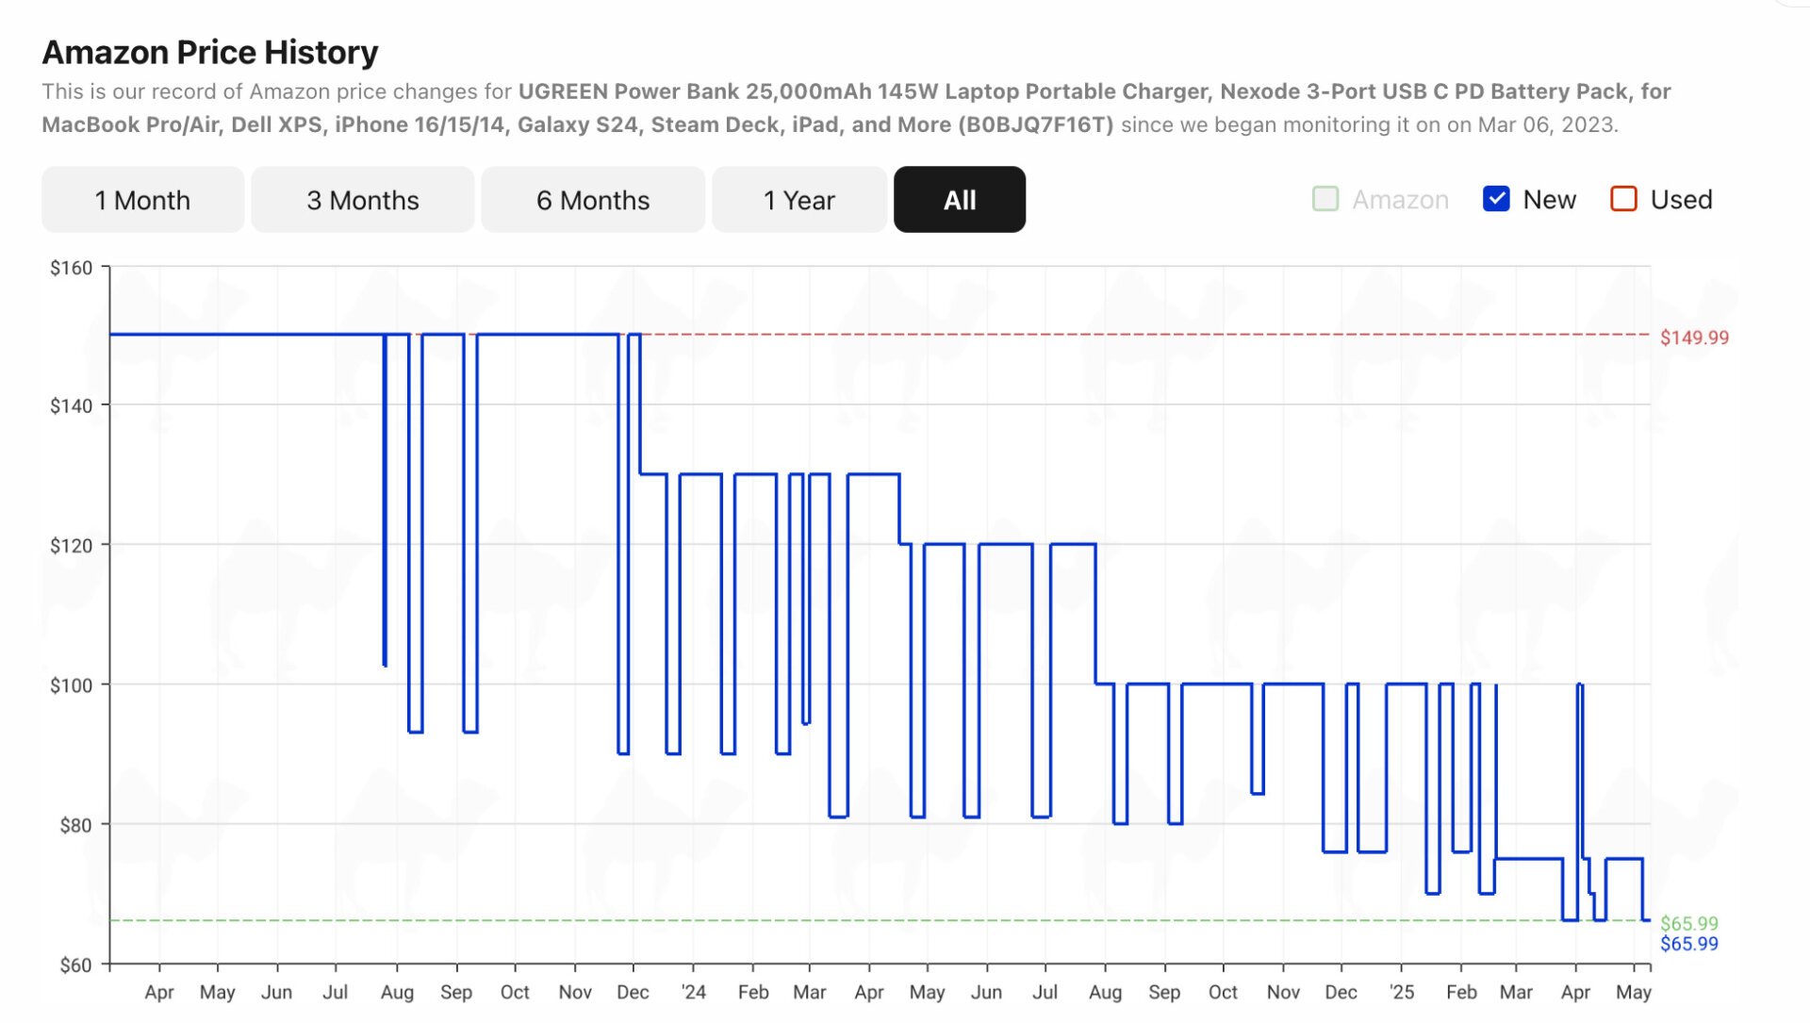Screen dimensions: 1810x1023
Task: Click the Feb label before '25 marker's Mar
Action: click(x=1461, y=992)
